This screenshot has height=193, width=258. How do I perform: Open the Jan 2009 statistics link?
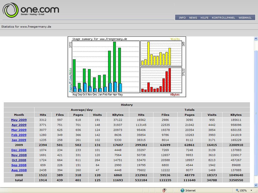click(x=19, y=140)
